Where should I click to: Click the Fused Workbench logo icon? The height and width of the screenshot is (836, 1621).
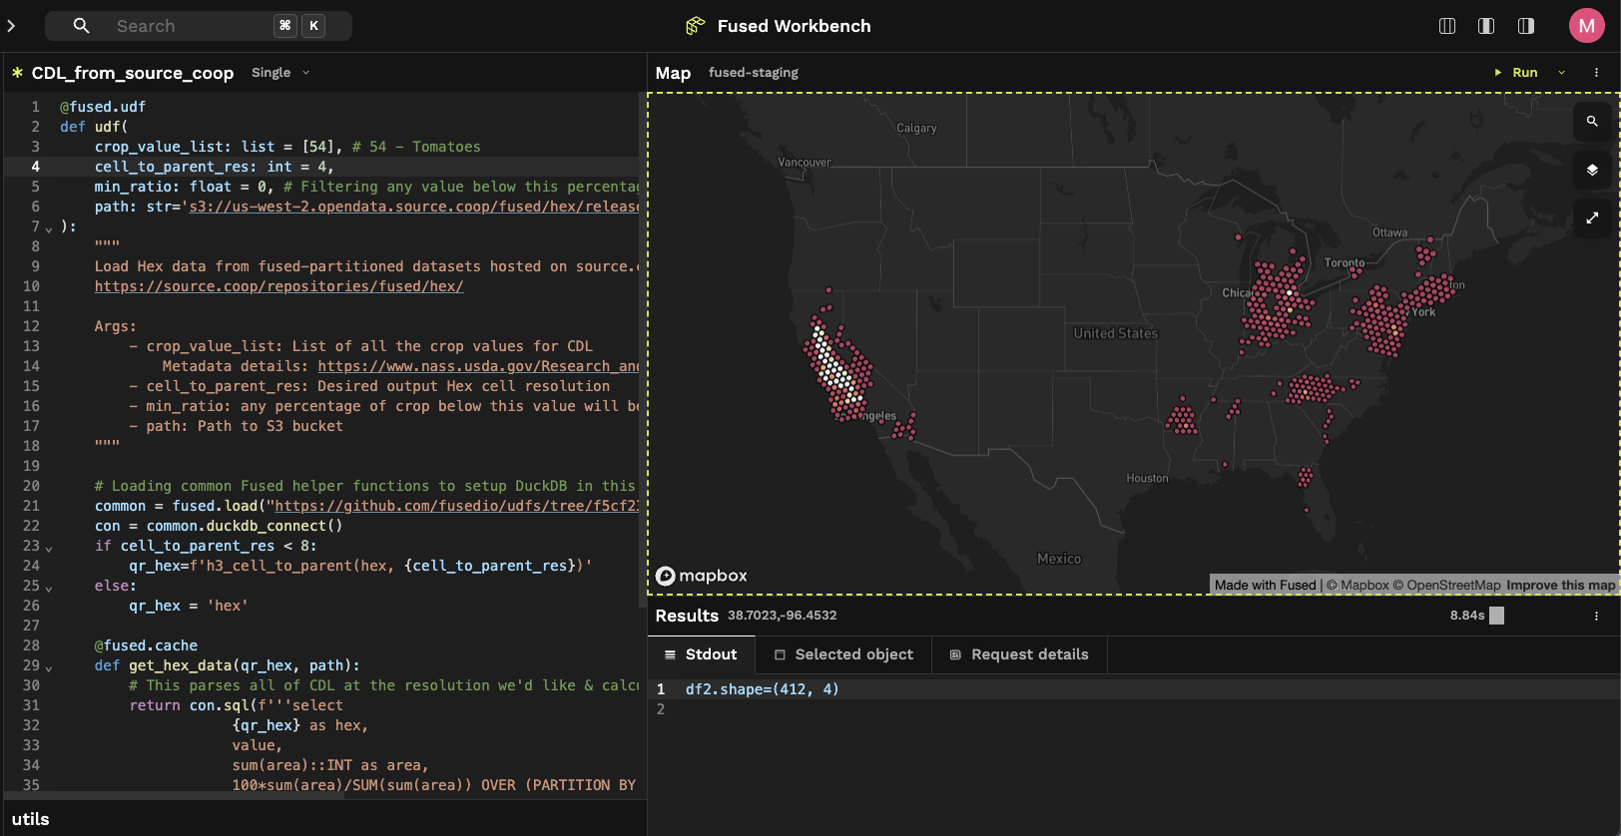(x=696, y=26)
